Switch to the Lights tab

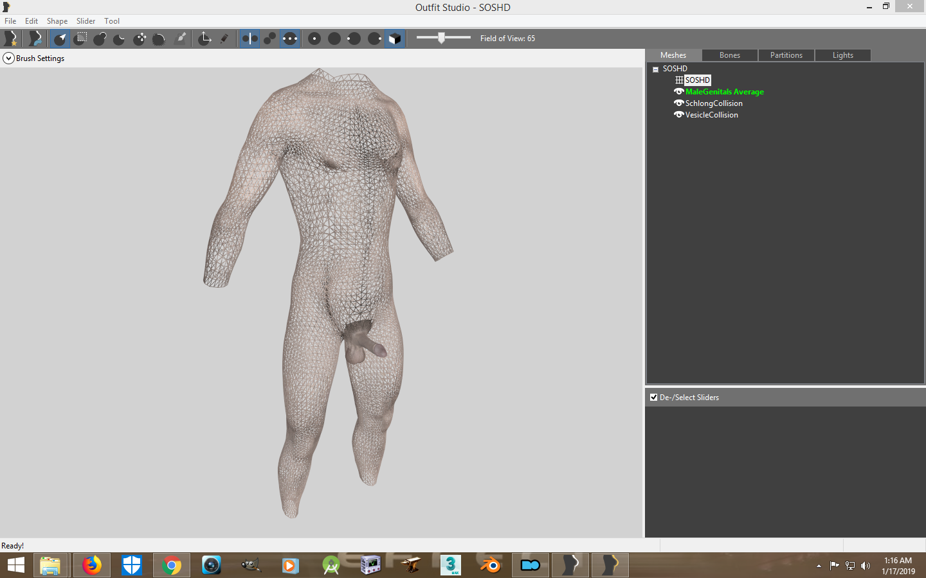click(x=843, y=55)
